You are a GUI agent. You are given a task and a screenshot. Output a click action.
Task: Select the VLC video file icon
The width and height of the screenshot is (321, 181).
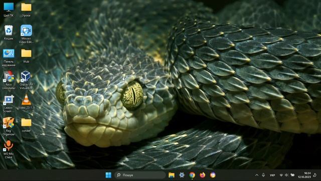click(x=26, y=102)
